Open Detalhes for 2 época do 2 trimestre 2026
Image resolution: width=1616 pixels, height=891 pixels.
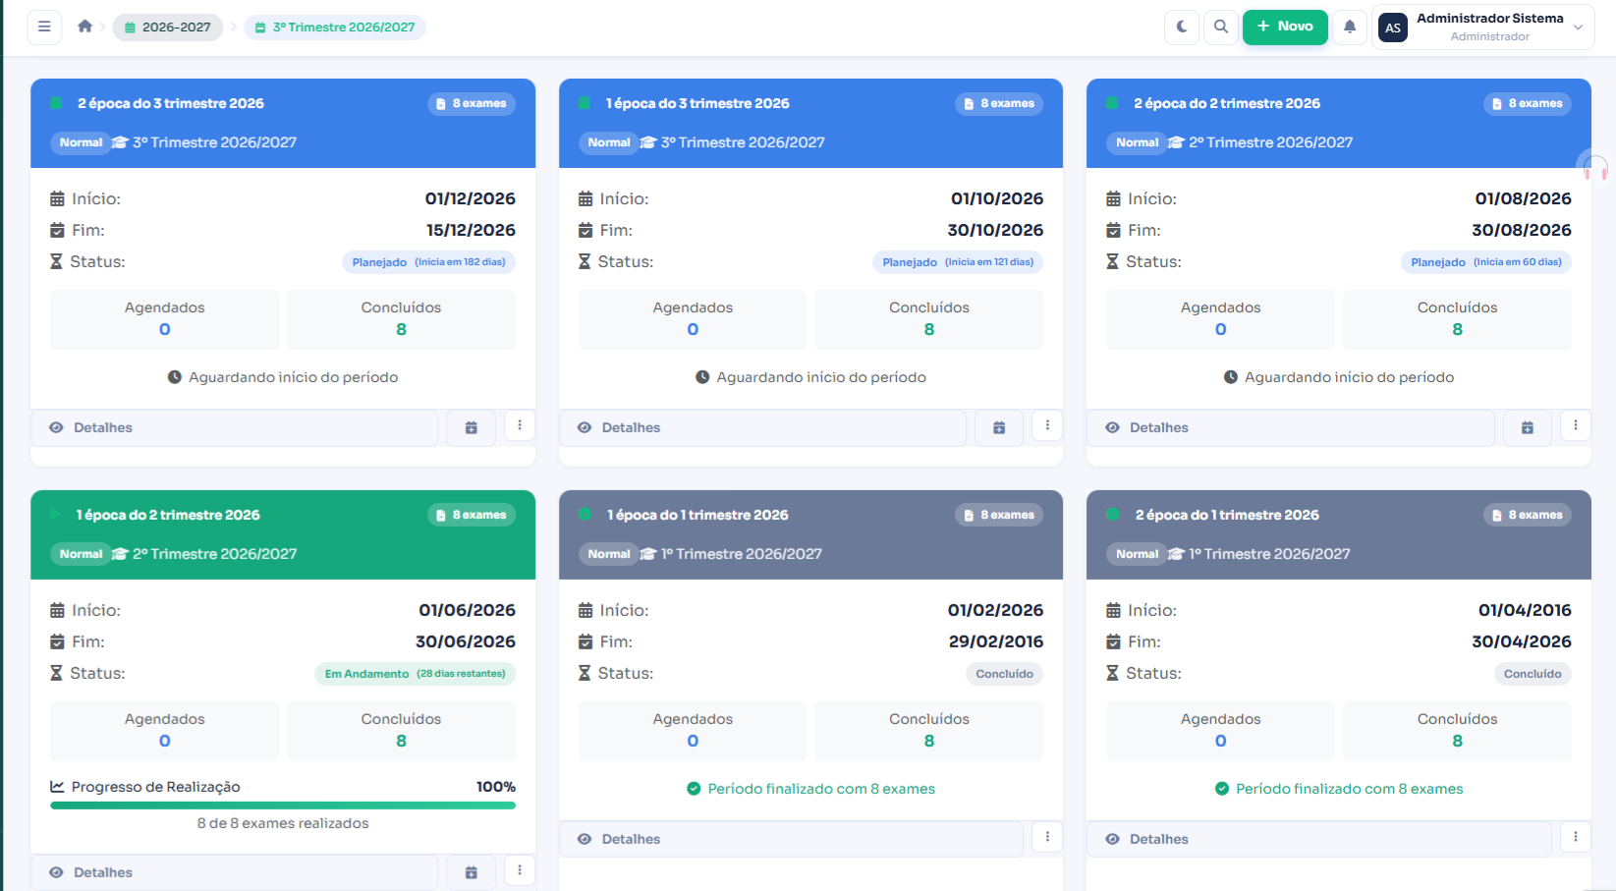[1290, 427]
